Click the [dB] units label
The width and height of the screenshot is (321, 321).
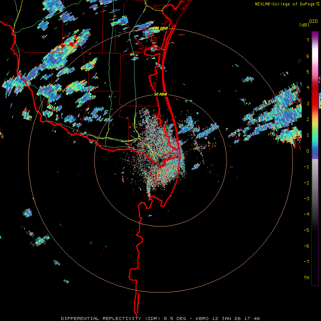[304, 25]
